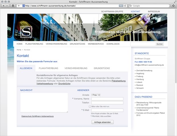Open Zentrale/Verwaltung location

click(x=144, y=71)
